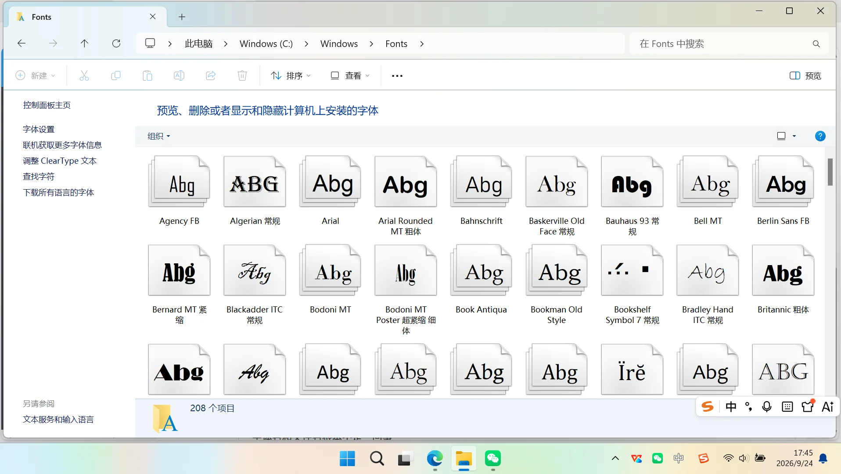Click the File Explorer taskbar icon
The width and height of the screenshot is (841, 474).
pos(464,459)
